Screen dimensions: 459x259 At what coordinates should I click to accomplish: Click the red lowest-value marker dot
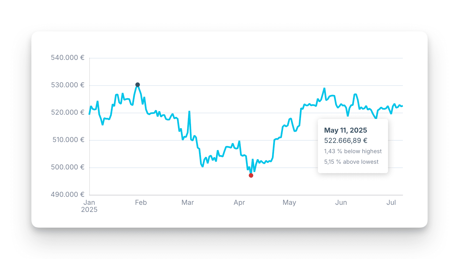(x=251, y=175)
